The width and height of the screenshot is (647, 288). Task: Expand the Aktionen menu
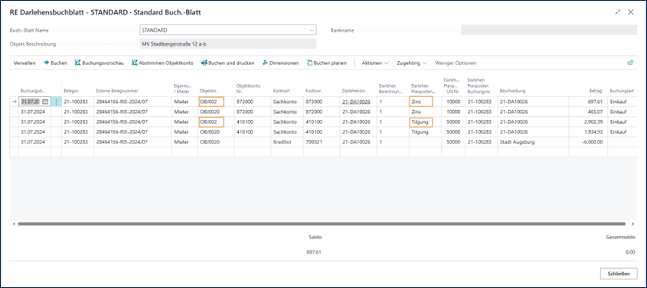pos(375,63)
